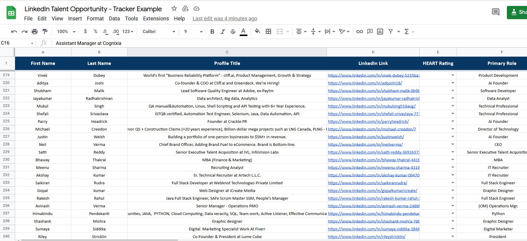The width and height of the screenshot is (527, 241).
Task: Open vertical align dropdown
Action: pos(316,32)
